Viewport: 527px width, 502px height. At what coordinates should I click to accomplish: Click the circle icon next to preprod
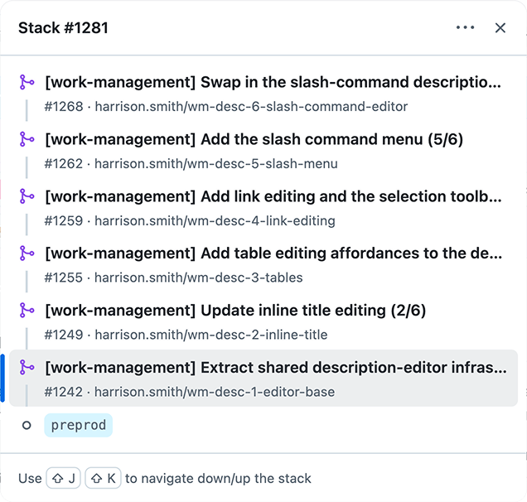point(27,426)
